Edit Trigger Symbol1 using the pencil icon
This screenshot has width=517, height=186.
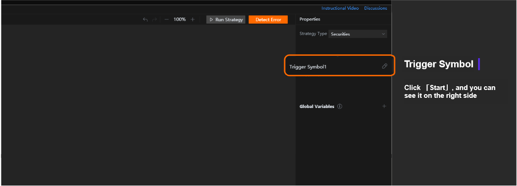(x=384, y=66)
